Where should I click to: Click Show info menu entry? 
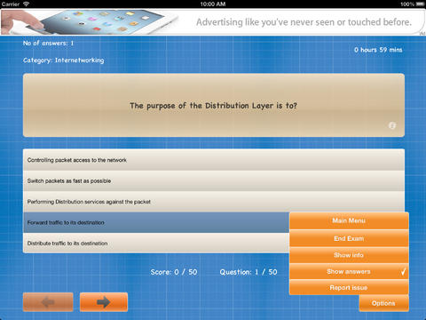coord(349,255)
